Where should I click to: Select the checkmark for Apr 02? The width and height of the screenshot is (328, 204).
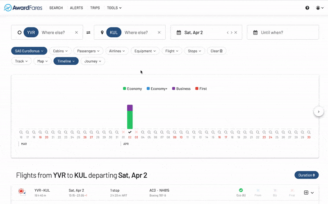pyautogui.click(x=130, y=132)
